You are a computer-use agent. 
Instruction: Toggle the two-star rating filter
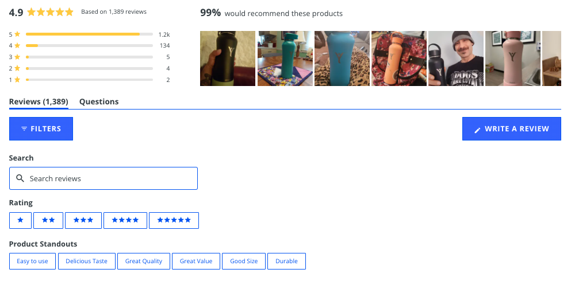coord(48,220)
